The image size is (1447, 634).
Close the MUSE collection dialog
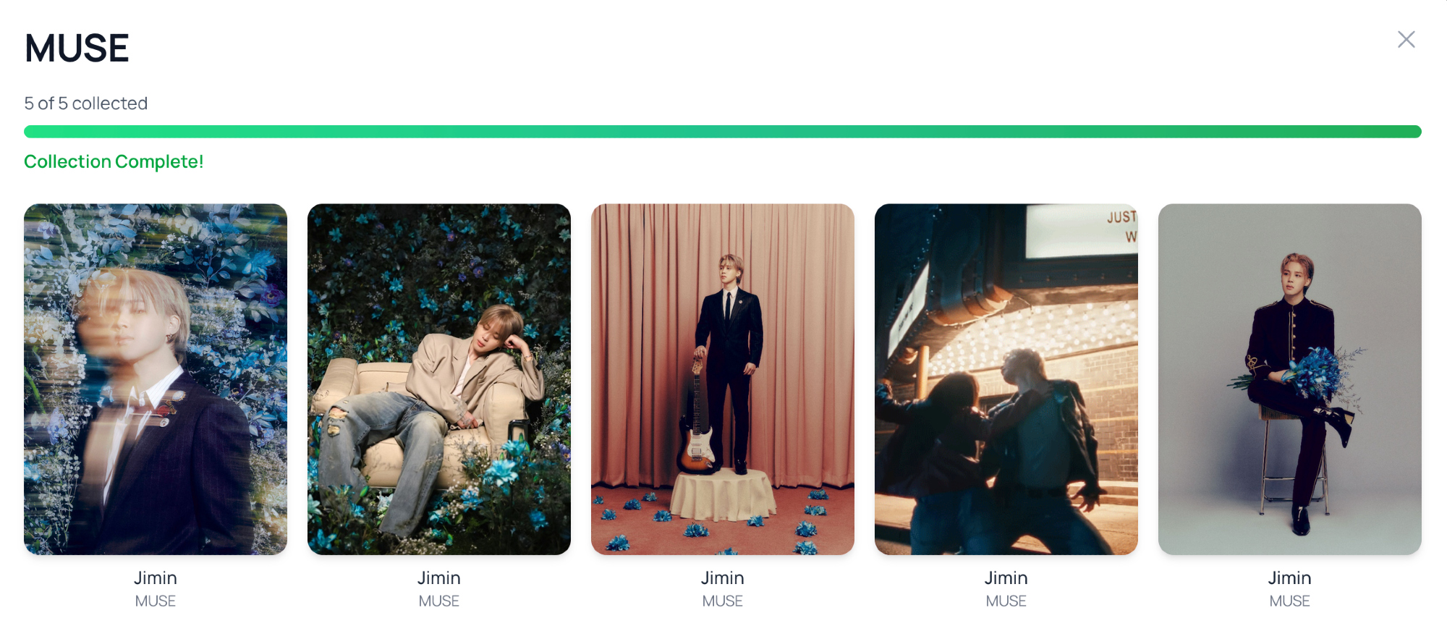coord(1406,39)
